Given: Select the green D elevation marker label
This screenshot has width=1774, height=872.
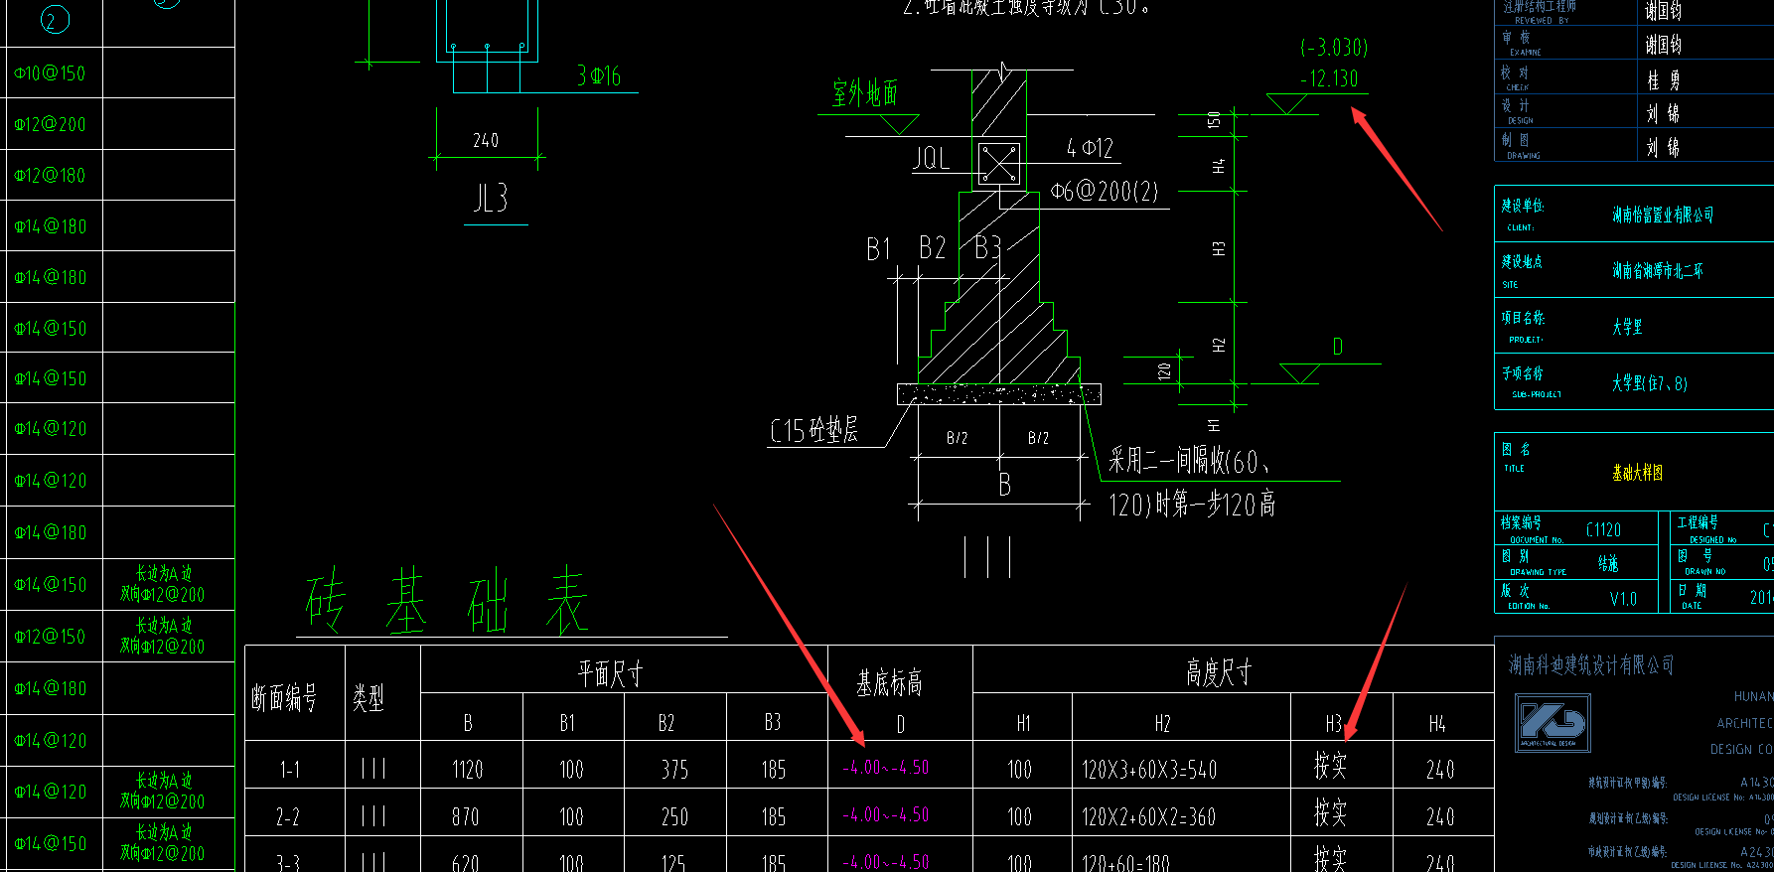Looking at the screenshot, I should point(1338,347).
